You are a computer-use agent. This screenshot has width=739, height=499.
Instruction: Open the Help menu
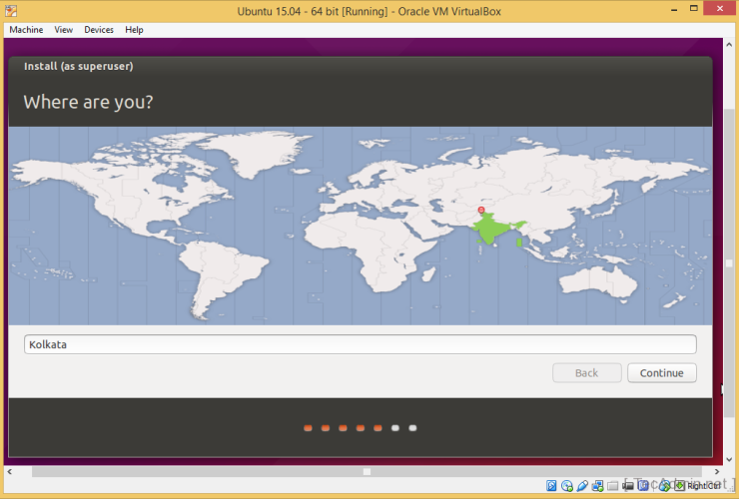(x=134, y=30)
